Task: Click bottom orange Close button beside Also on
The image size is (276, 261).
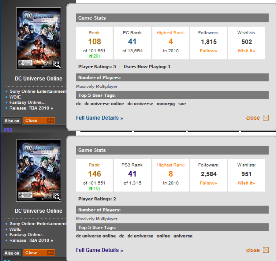Action: 39,253
